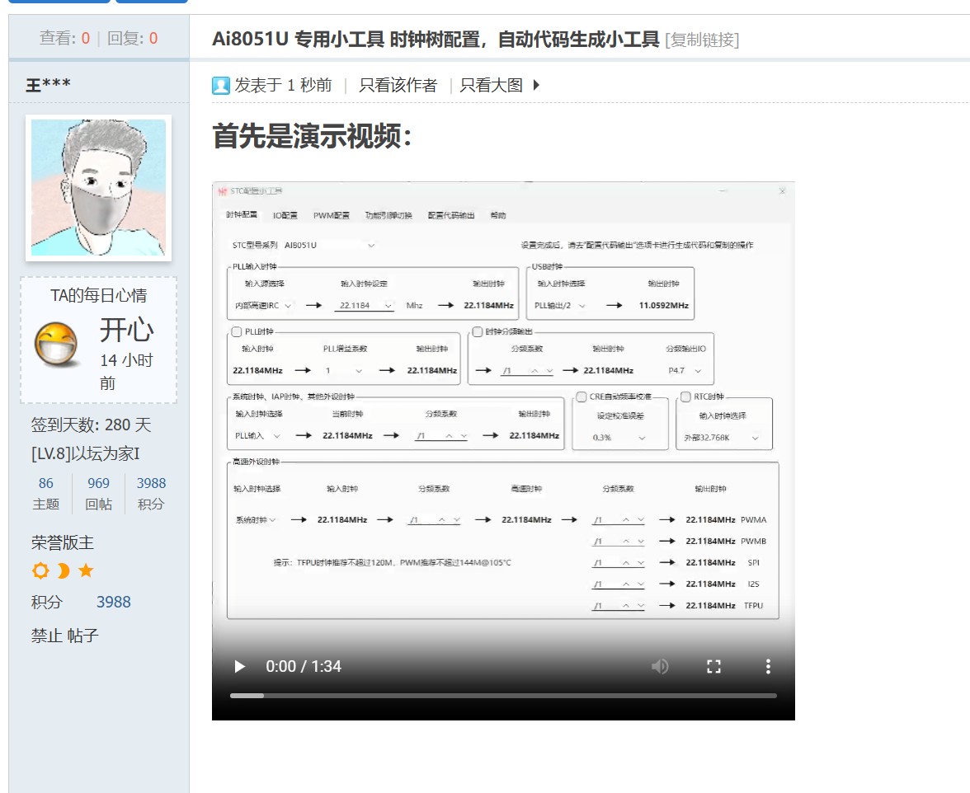Screen dimensions: 970x793
Task: Open the PLL输出/2 USB clock dropdown
Action: click(560, 305)
